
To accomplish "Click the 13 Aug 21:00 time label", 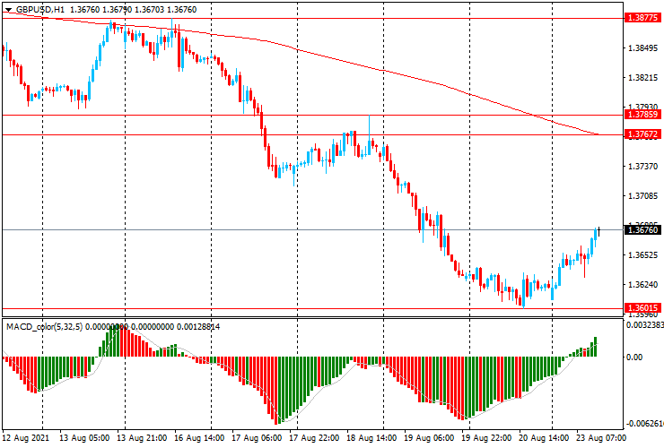I will point(142,437).
